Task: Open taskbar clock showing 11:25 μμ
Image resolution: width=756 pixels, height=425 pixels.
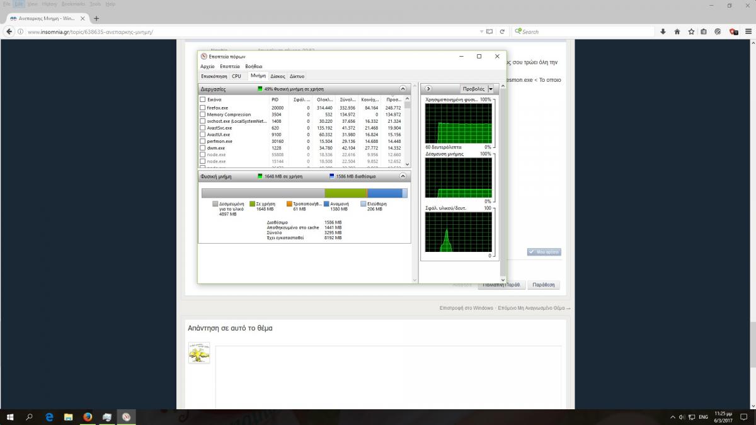Action: [724, 417]
